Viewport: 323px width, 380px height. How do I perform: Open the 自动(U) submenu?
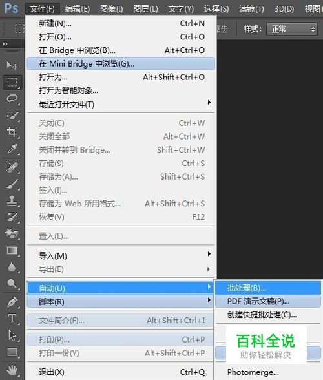coord(121,288)
